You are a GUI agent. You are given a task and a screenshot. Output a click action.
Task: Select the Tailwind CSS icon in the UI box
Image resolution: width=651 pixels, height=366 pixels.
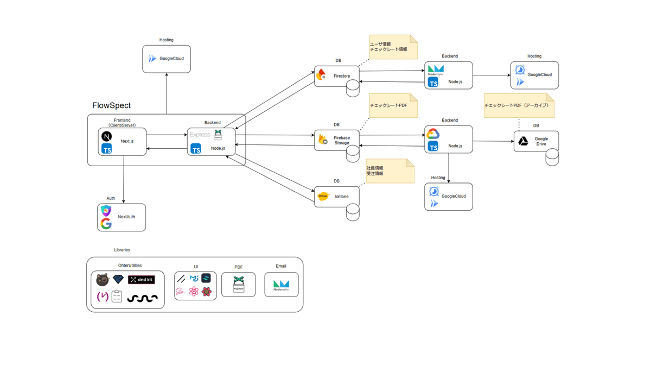pyautogui.click(x=206, y=278)
